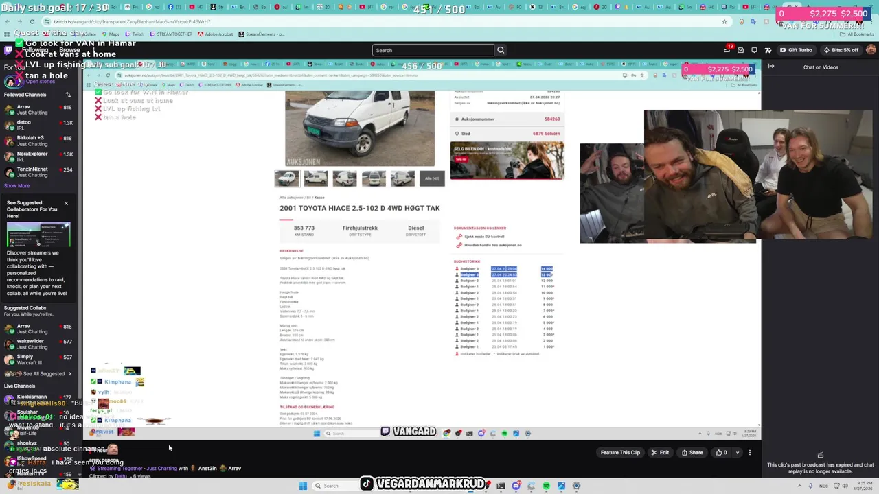Open the Twitch bookmark in bookmarks bar
879x494 pixels.
(135, 34)
